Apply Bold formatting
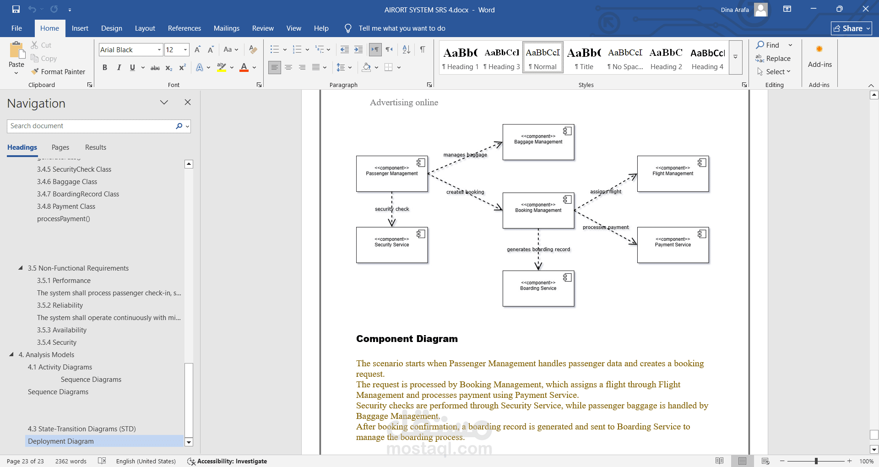This screenshot has width=879, height=467. pos(105,67)
